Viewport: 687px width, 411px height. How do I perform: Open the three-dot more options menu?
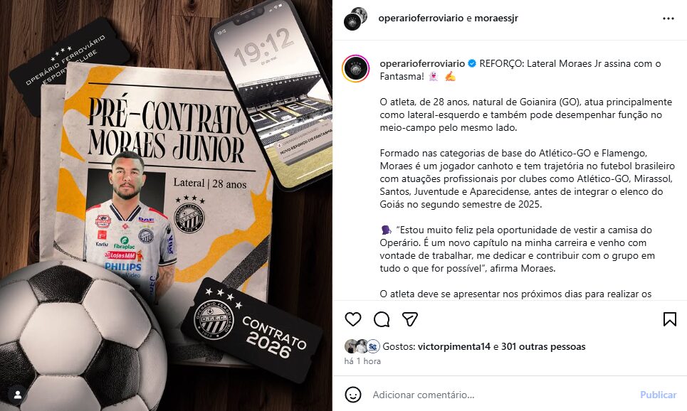tap(668, 18)
